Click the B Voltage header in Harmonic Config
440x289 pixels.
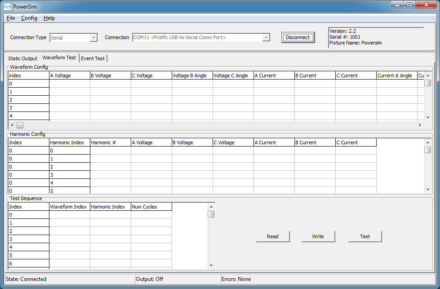pyautogui.click(x=192, y=142)
